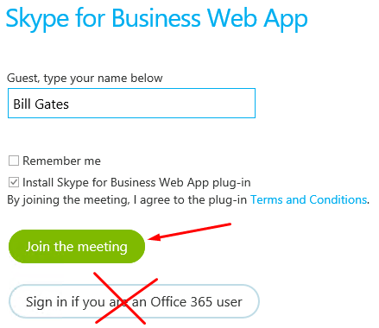
Task: Click the guest name input field
Action: tap(131, 104)
